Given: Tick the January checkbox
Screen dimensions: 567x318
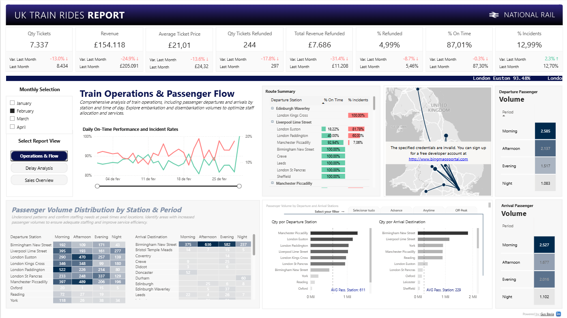Looking at the screenshot, I should pyautogui.click(x=12, y=103).
